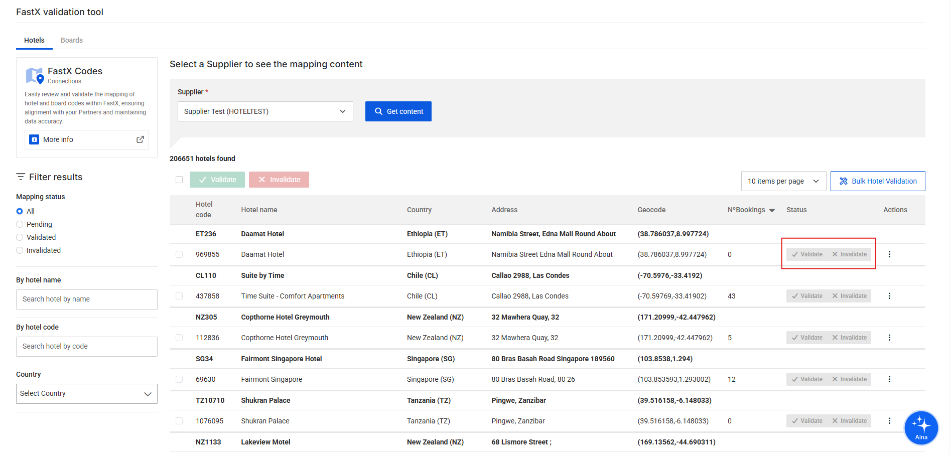Select the Hotels tab

(x=34, y=40)
